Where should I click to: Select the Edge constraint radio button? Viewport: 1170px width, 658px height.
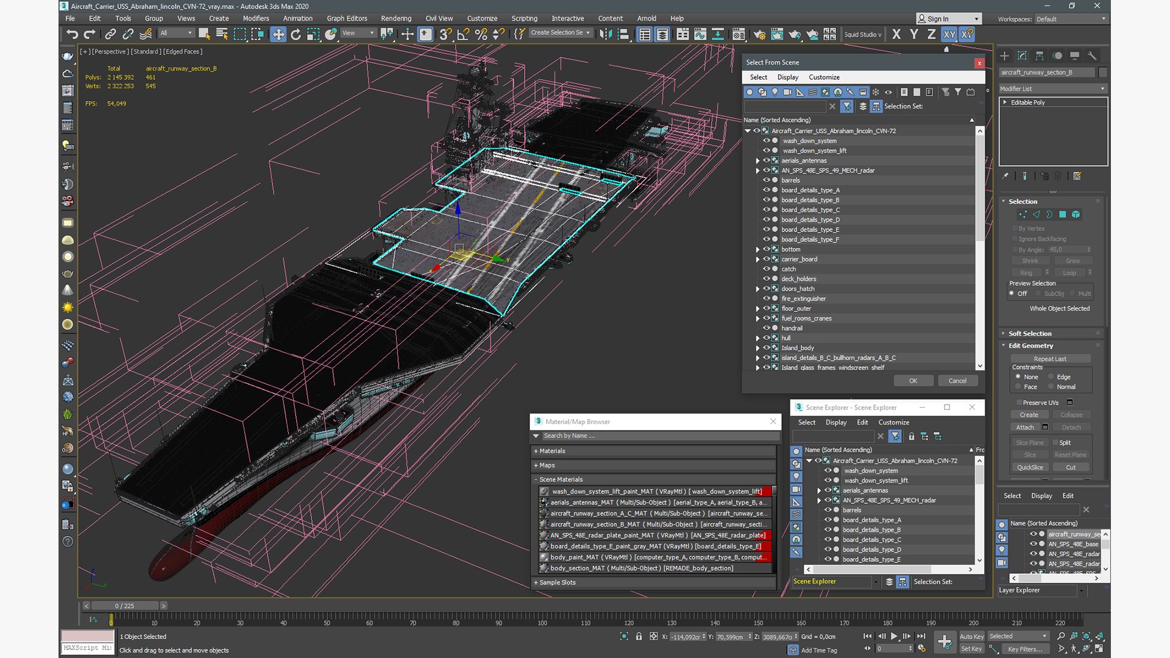coord(1051,377)
